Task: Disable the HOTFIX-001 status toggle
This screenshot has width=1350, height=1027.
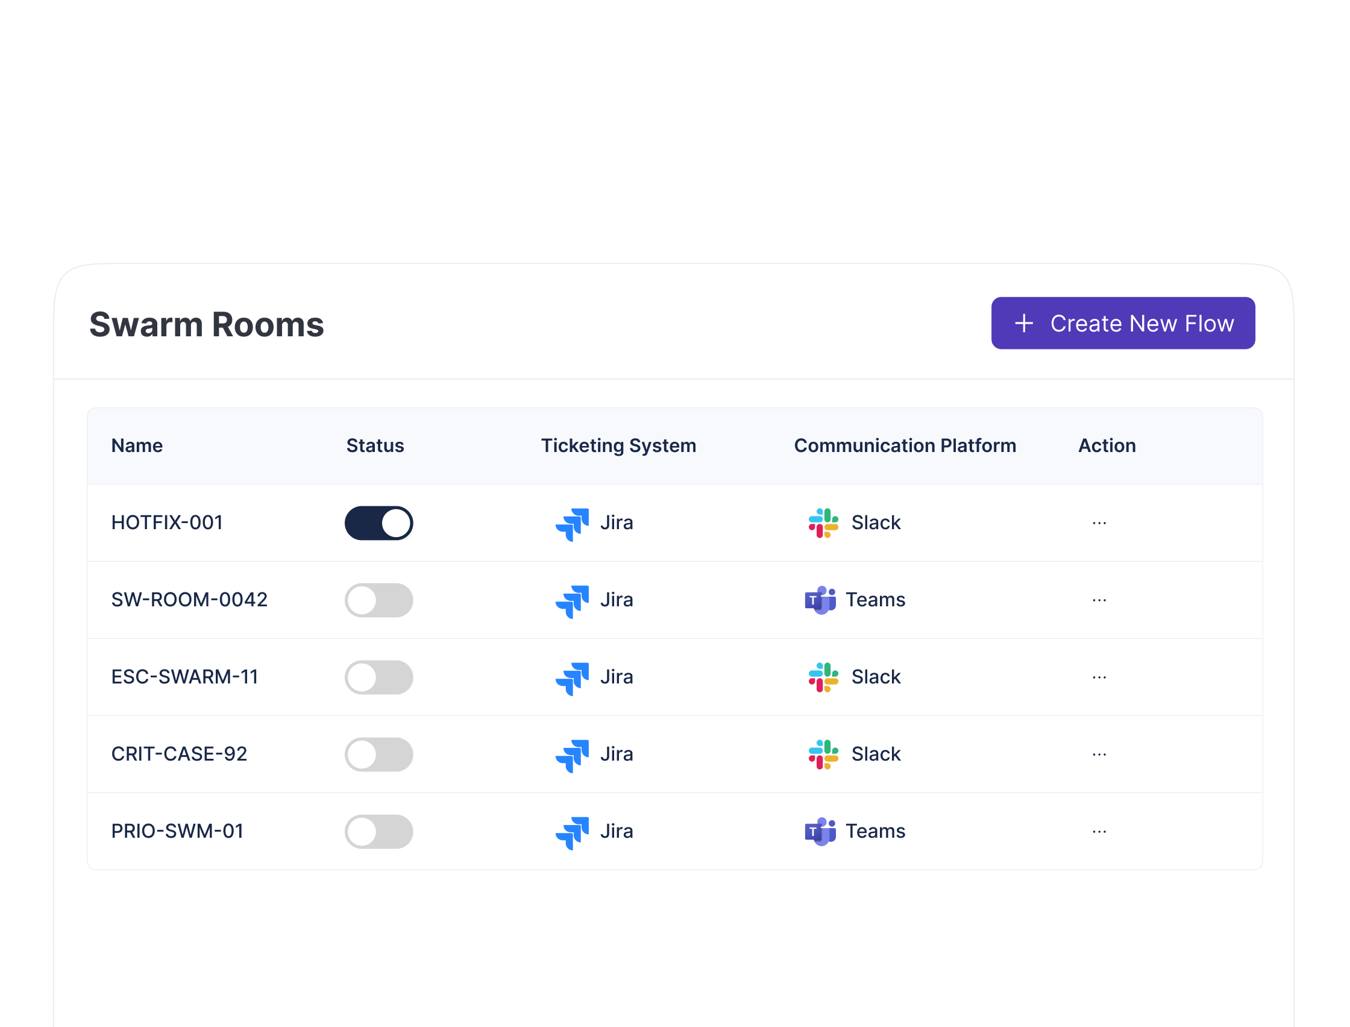Action: (x=378, y=523)
